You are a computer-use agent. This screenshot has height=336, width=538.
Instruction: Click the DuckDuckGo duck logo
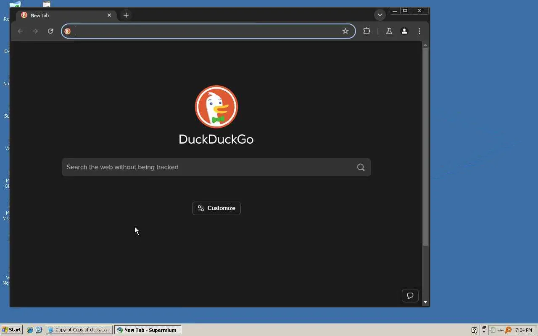(216, 107)
